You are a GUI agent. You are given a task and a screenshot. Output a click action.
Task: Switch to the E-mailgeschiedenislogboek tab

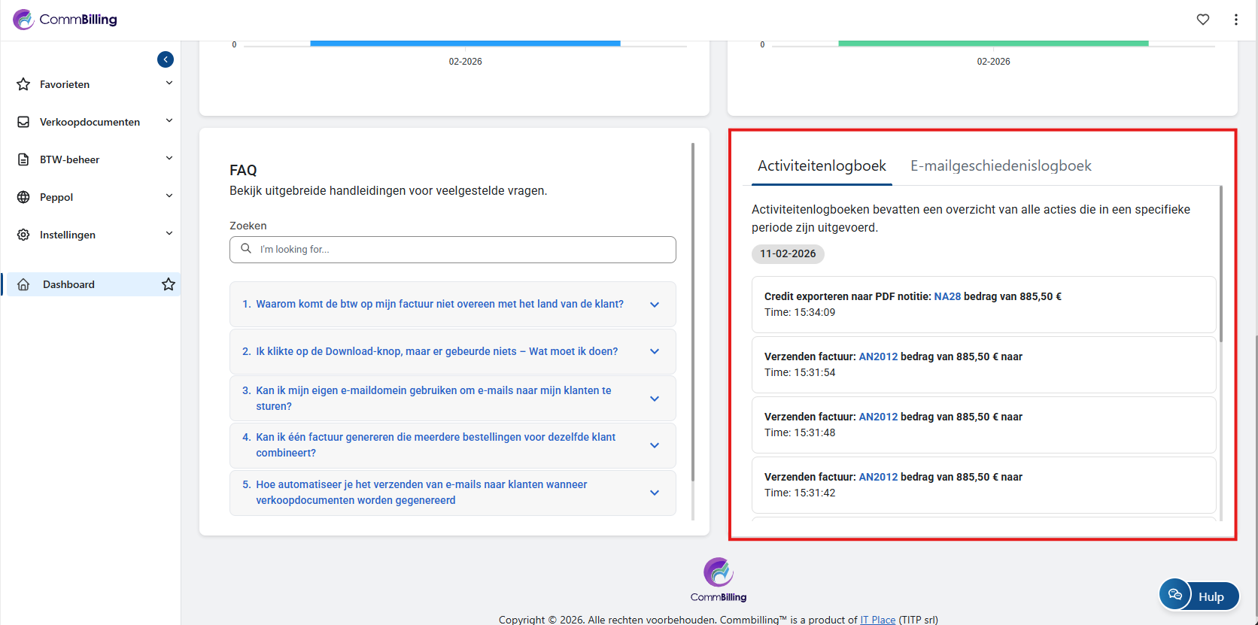coord(1001,165)
